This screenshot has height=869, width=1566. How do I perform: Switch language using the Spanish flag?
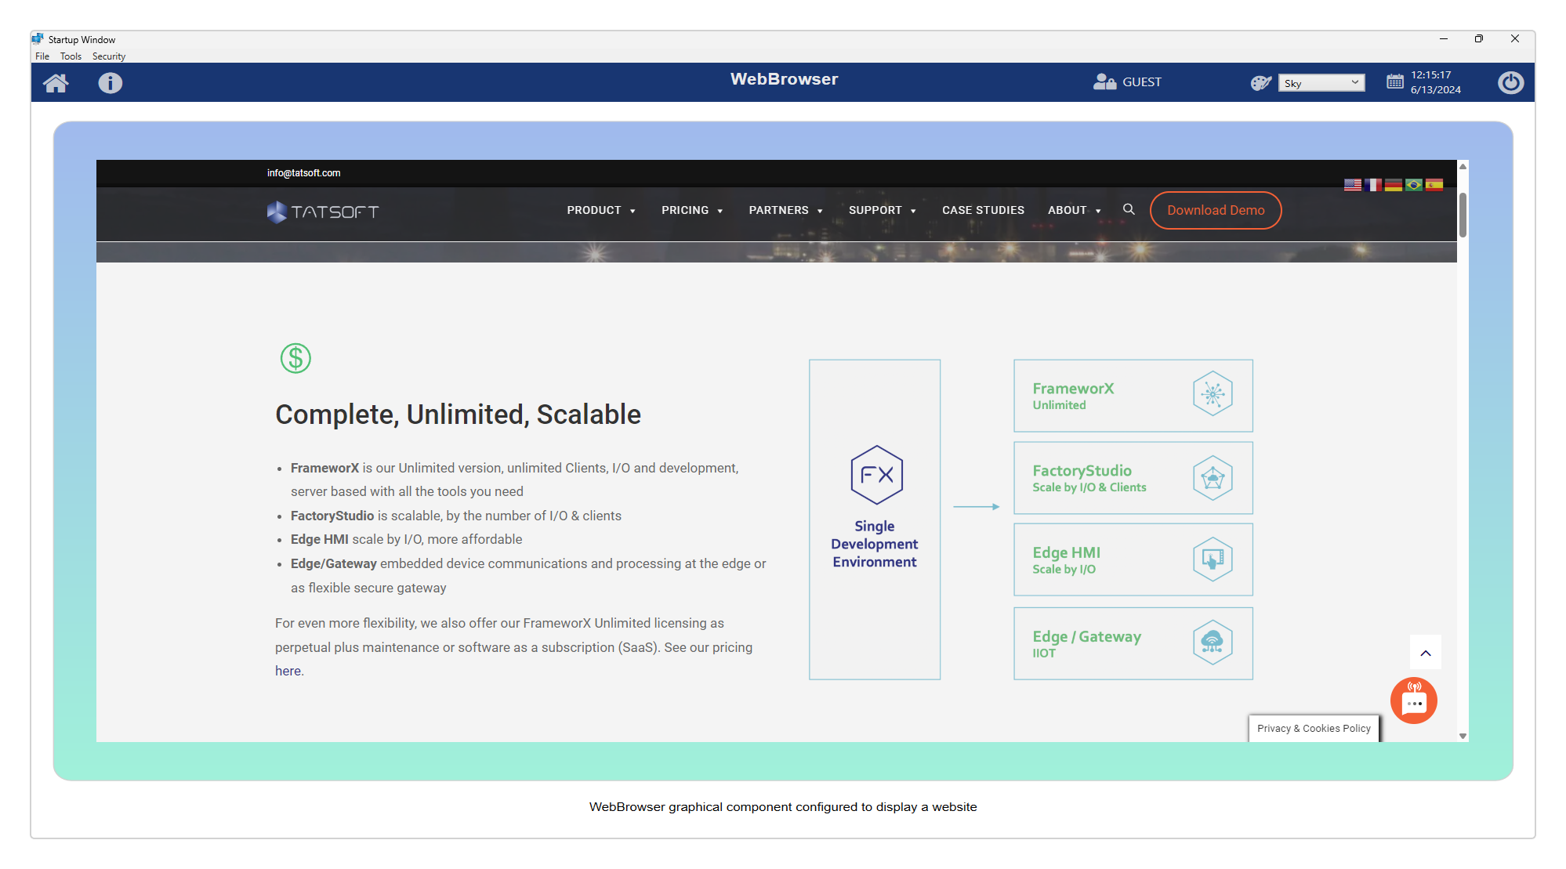[1434, 185]
